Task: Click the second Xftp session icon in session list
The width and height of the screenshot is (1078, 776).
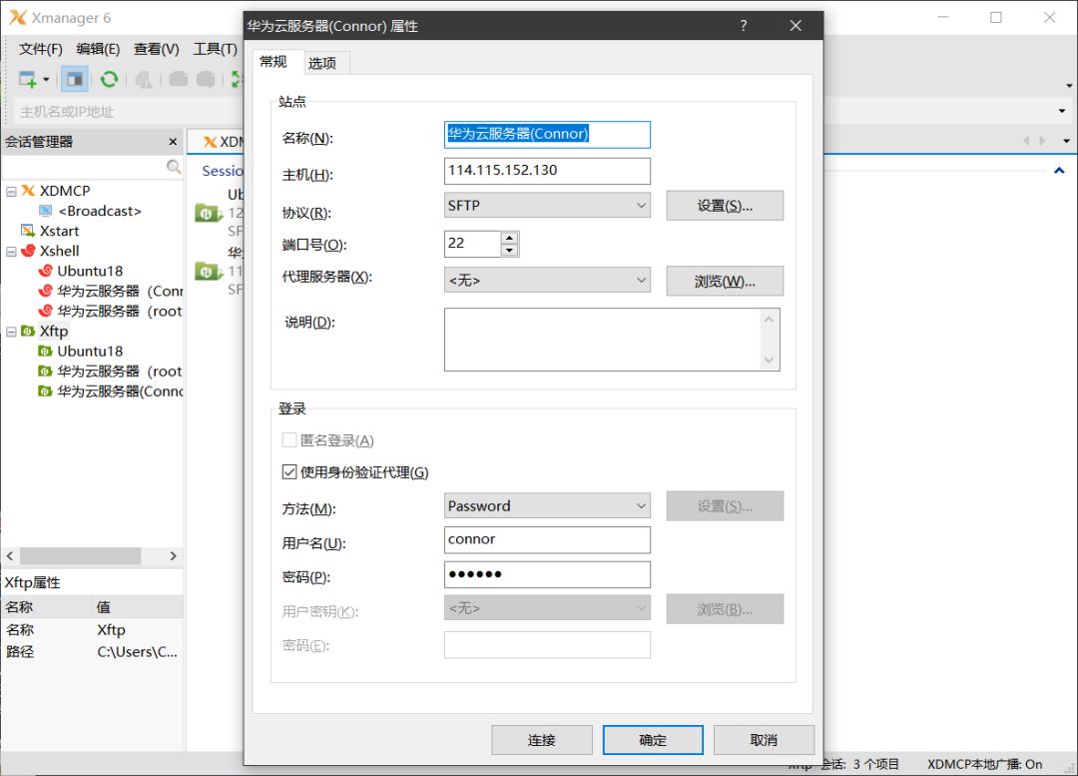Action: 208,271
